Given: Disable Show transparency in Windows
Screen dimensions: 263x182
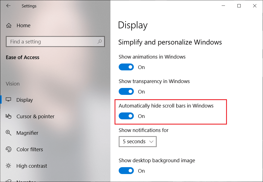Looking at the screenshot, I should (x=126, y=91).
